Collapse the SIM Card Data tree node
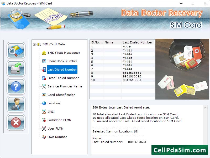Viewport: 210px width, 158px height. point(34,44)
